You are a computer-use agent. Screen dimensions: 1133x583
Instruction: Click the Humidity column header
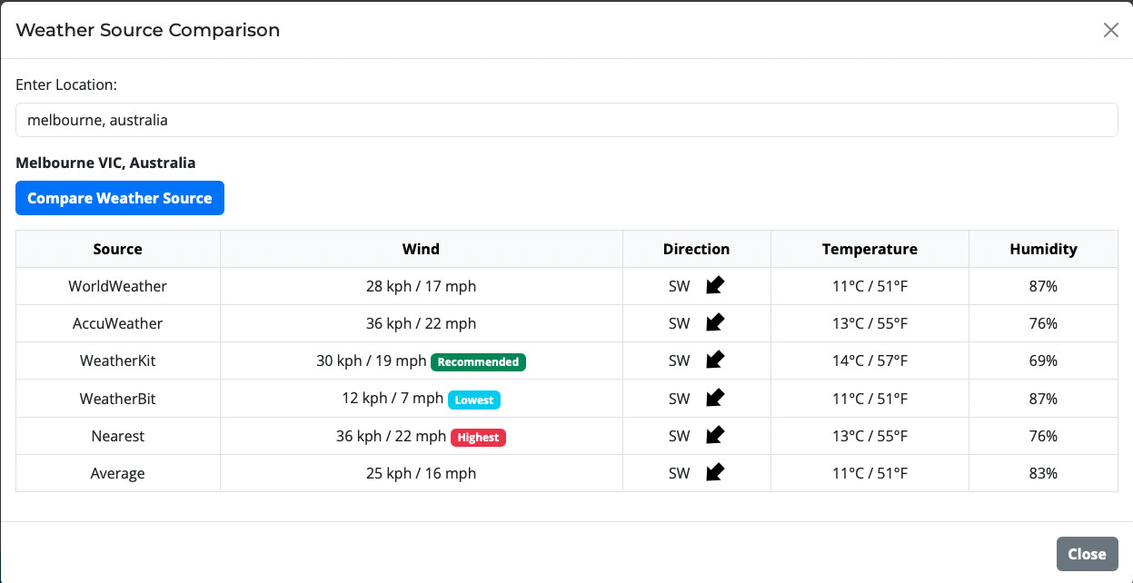(x=1043, y=249)
